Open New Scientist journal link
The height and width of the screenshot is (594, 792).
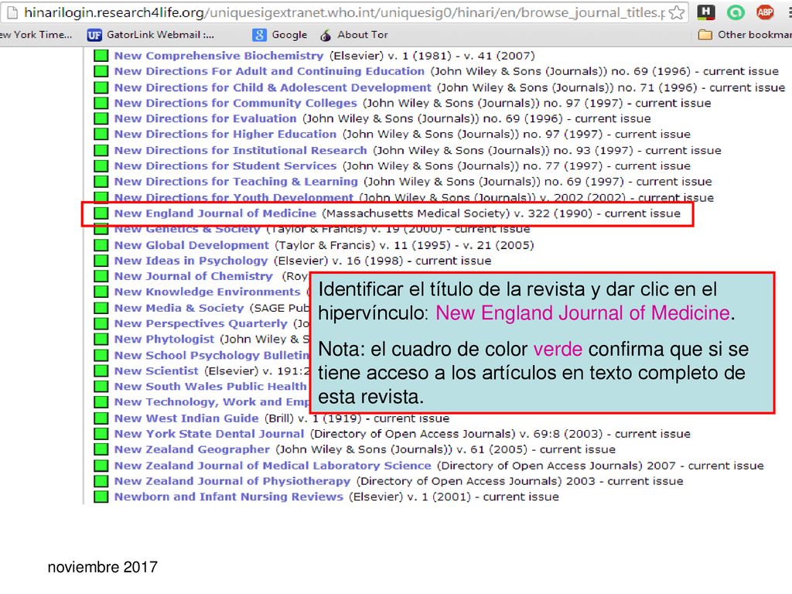click(156, 371)
